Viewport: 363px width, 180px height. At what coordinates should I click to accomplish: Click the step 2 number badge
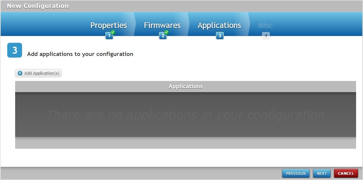163,36
